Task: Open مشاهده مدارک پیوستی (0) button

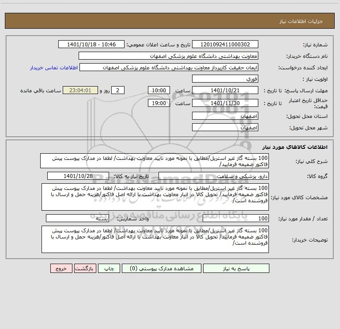Action: (x=162, y=268)
